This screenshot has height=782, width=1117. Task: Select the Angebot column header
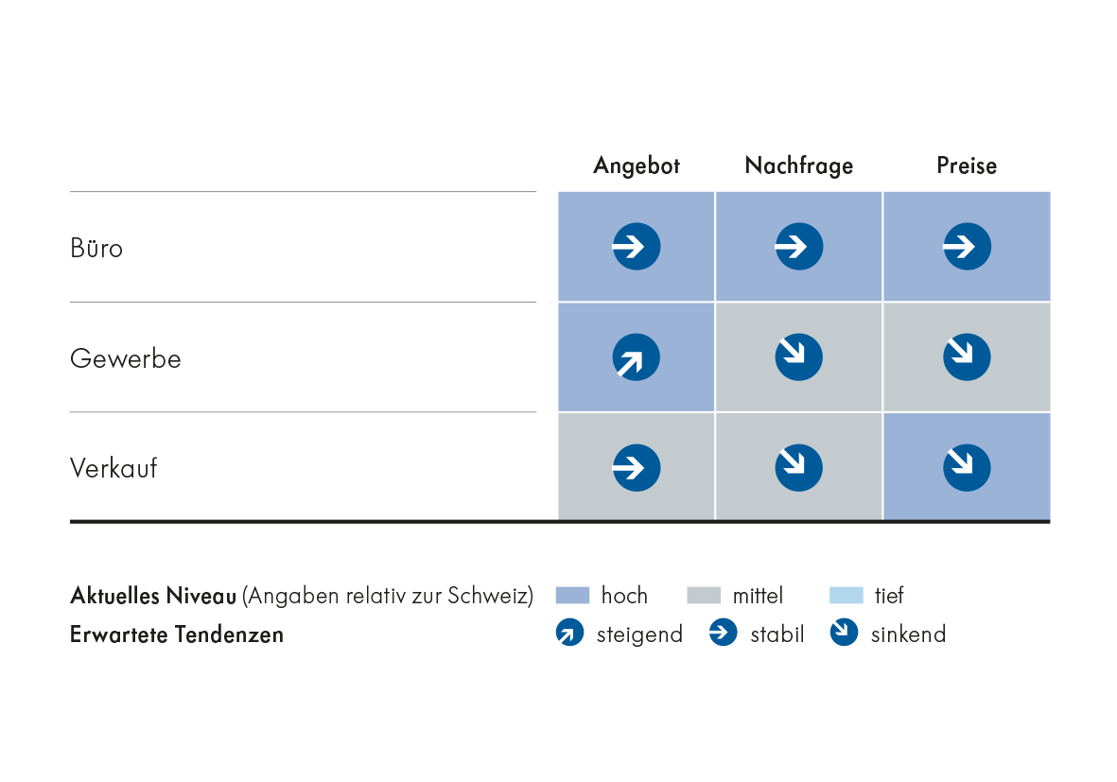click(x=637, y=166)
